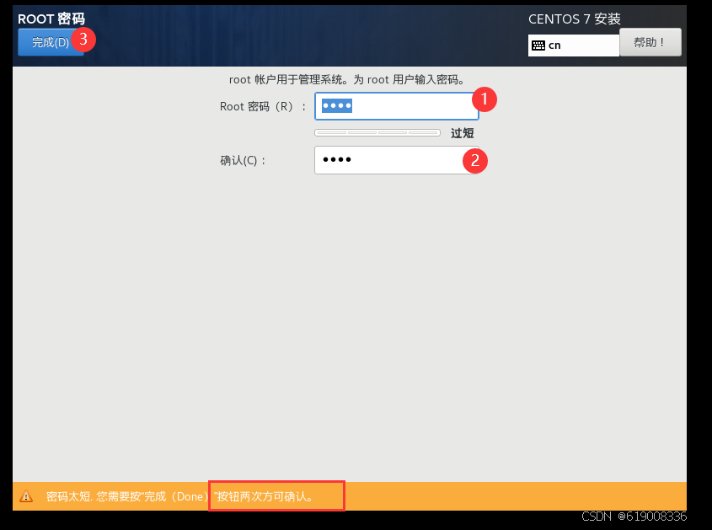
Task: Click the 密码太短 warning message text
Action: (x=180, y=496)
